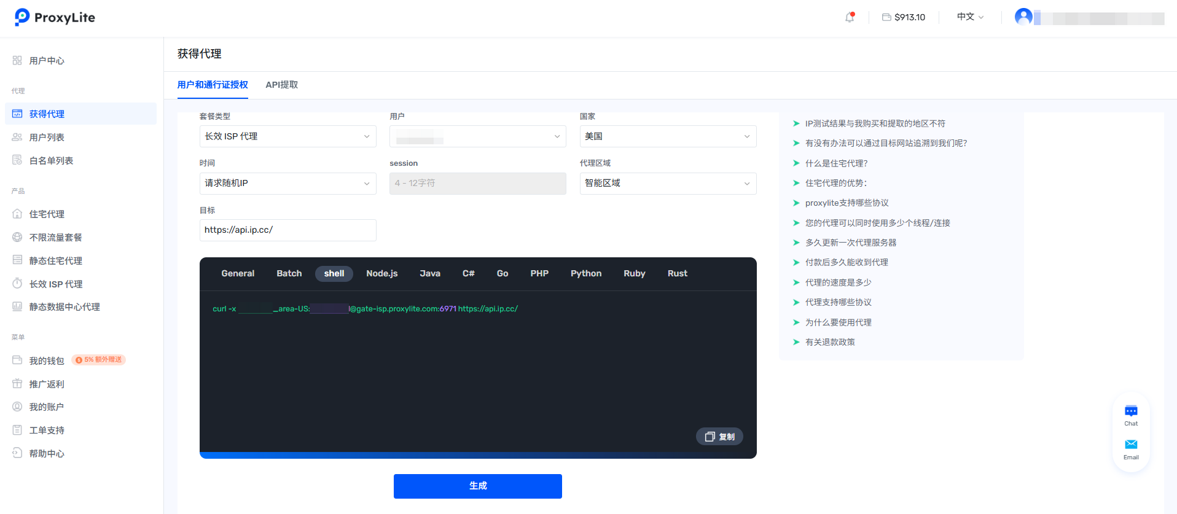
Task: Open the 套餐类型 dropdown
Action: coord(288,136)
